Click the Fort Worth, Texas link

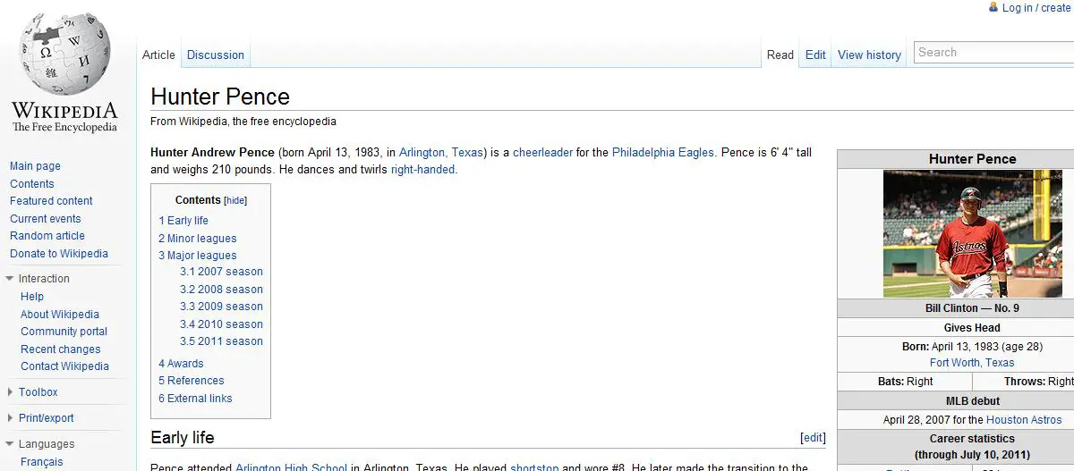971,363
